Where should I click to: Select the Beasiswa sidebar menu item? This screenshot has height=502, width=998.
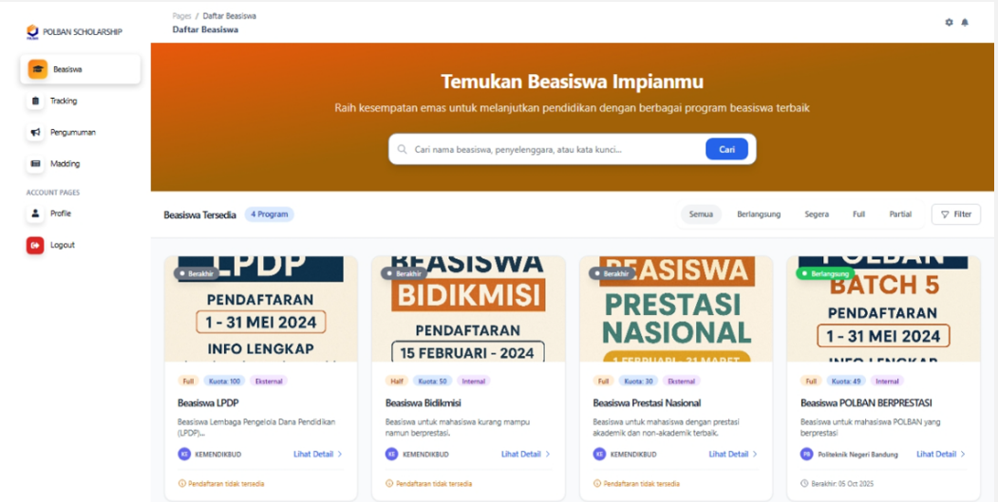[80, 69]
